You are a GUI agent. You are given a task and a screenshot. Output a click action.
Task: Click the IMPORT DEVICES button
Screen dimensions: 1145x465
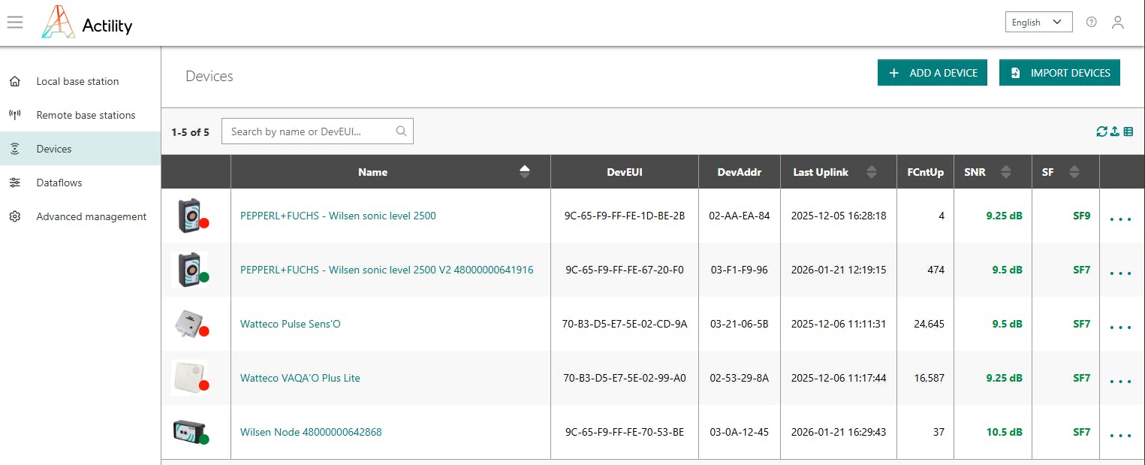[x=1059, y=73]
